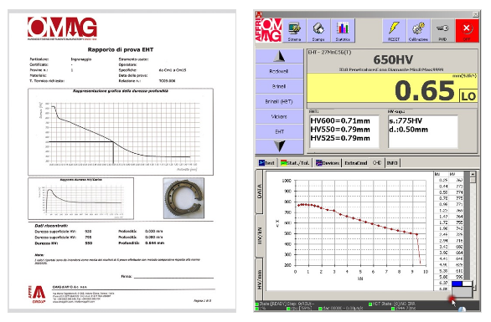The height and width of the screenshot is (322, 491).
Task: Click the down arrow below EHT
Action: coord(279,146)
